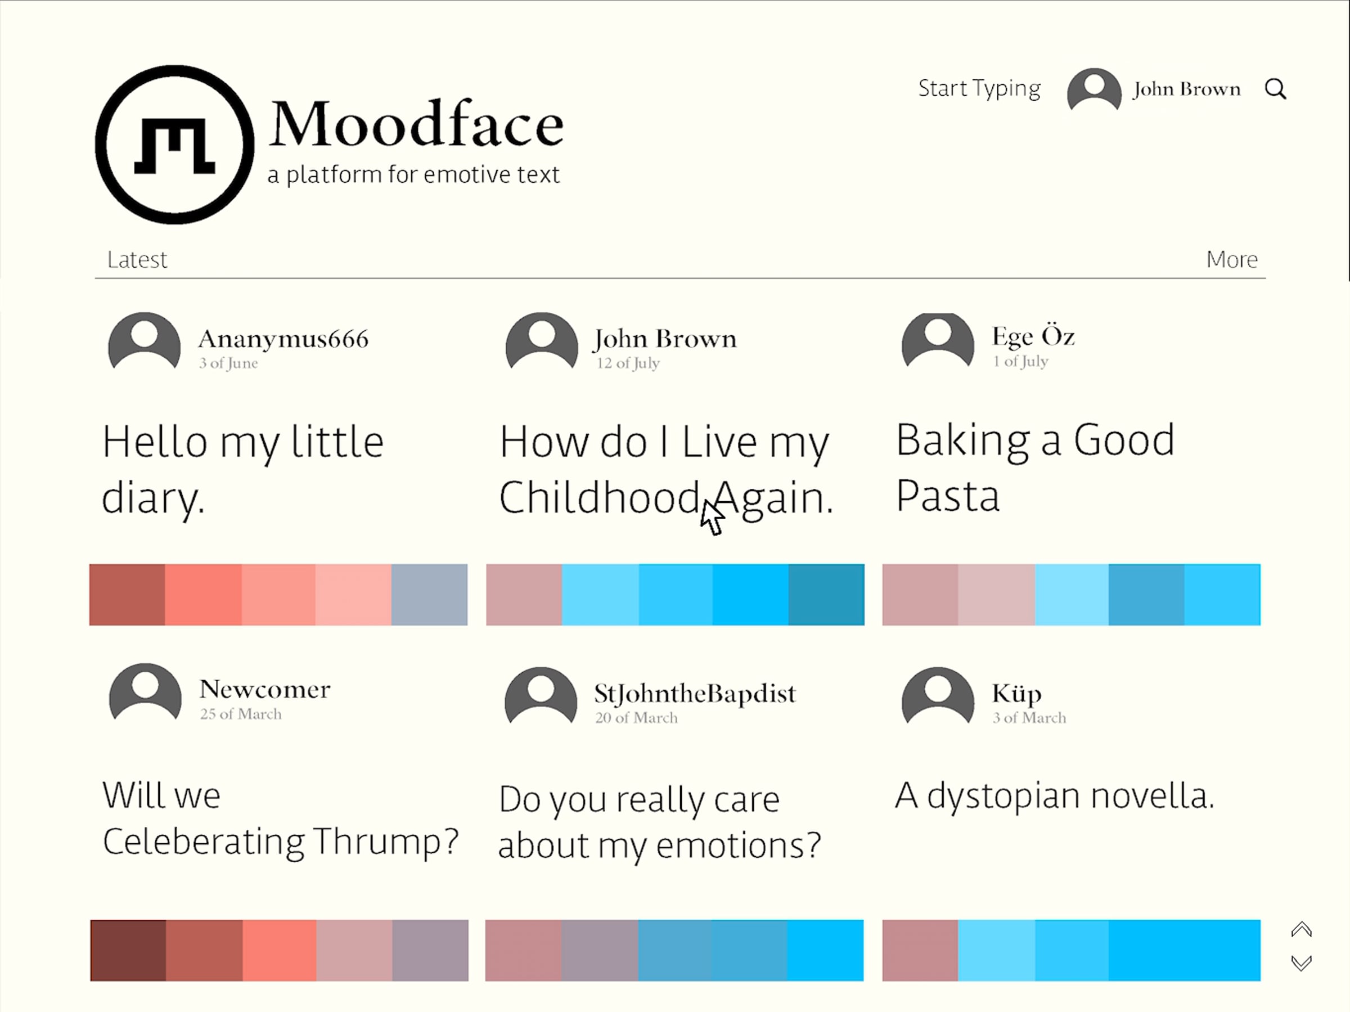
Task: Open StJohntheBapdist's avatar icon
Action: 541,696
